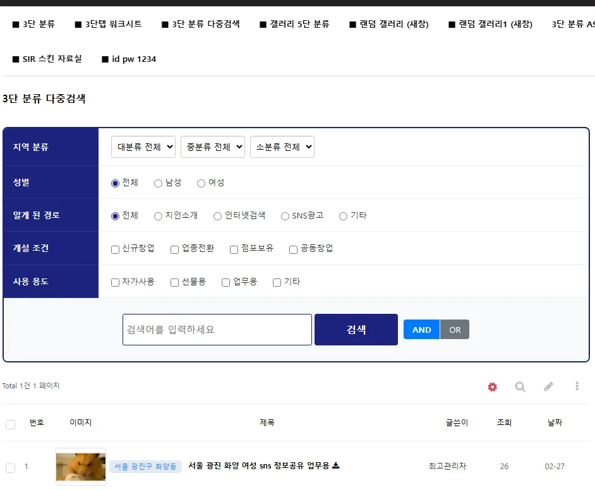595x490 pixels.
Task: Enable the 점포보유 checkbox
Action: [x=234, y=249]
